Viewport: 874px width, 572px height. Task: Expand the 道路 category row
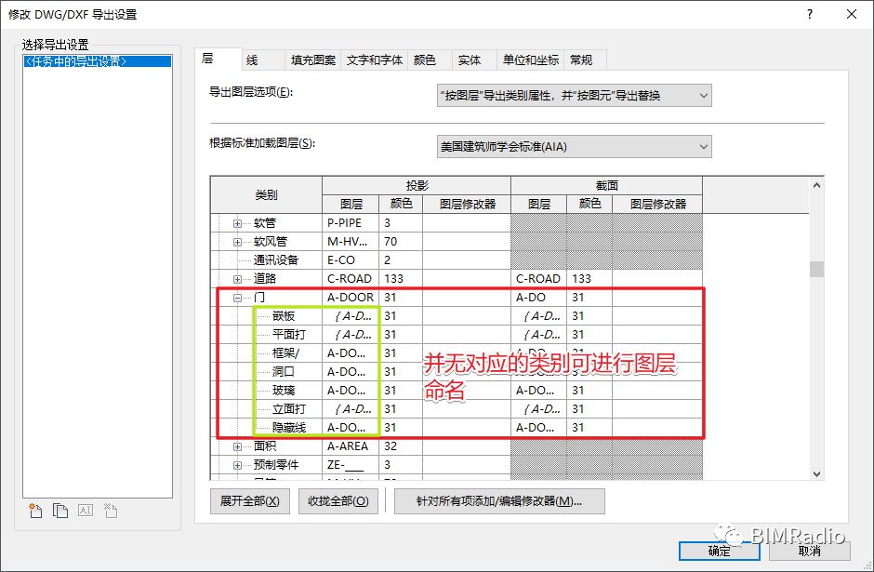(237, 279)
